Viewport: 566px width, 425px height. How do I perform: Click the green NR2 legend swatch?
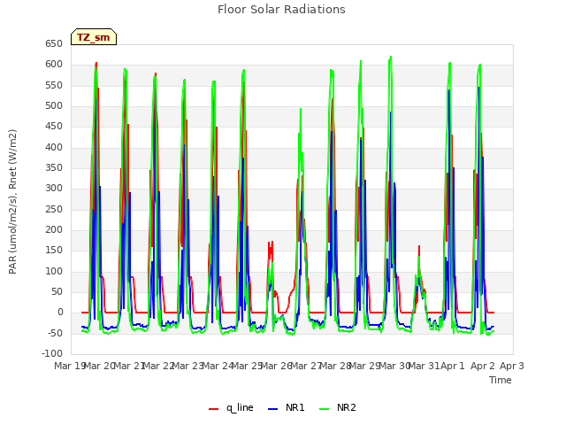325,409
